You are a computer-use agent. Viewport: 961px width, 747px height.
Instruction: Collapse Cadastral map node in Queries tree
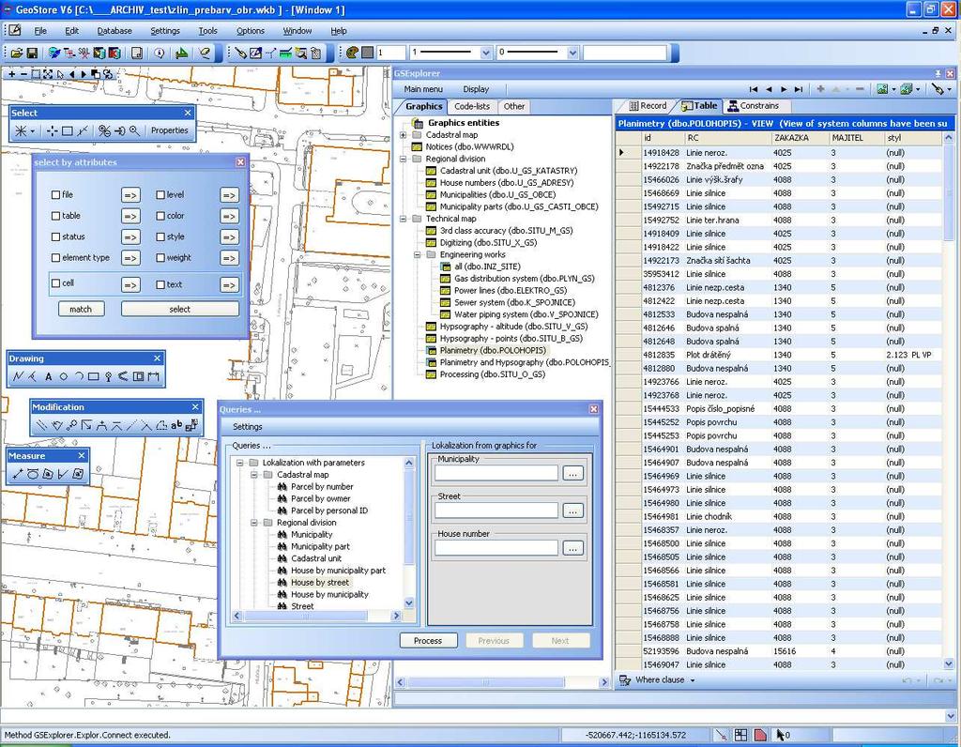pos(253,475)
